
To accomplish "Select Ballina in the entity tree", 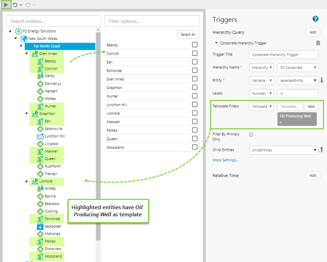I will coord(50,196).
